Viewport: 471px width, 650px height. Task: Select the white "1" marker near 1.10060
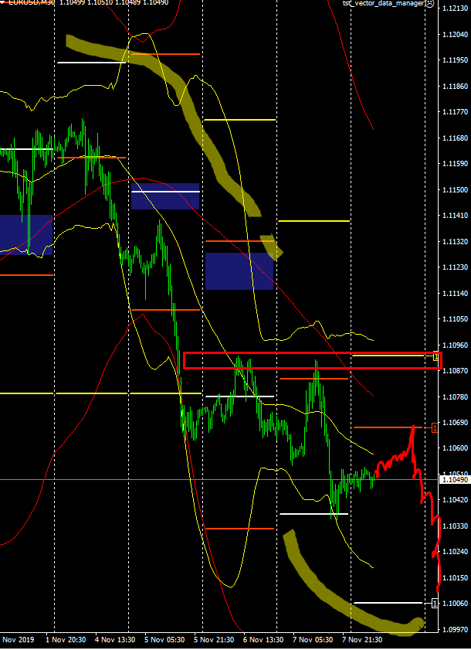[x=435, y=603]
